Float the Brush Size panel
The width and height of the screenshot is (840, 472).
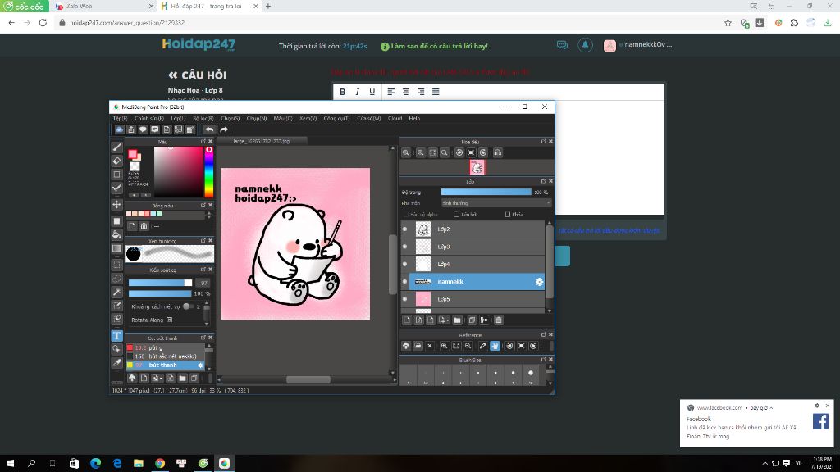point(543,360)
